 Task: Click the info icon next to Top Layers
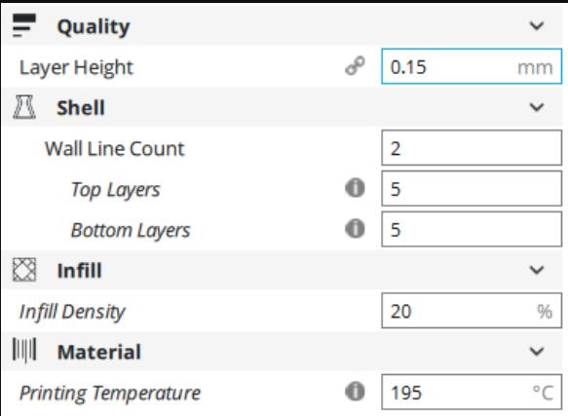click(x=355, y=188)
